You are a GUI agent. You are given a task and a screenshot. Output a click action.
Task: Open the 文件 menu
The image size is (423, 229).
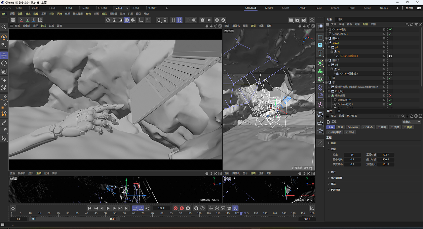(x=4, y=14)
